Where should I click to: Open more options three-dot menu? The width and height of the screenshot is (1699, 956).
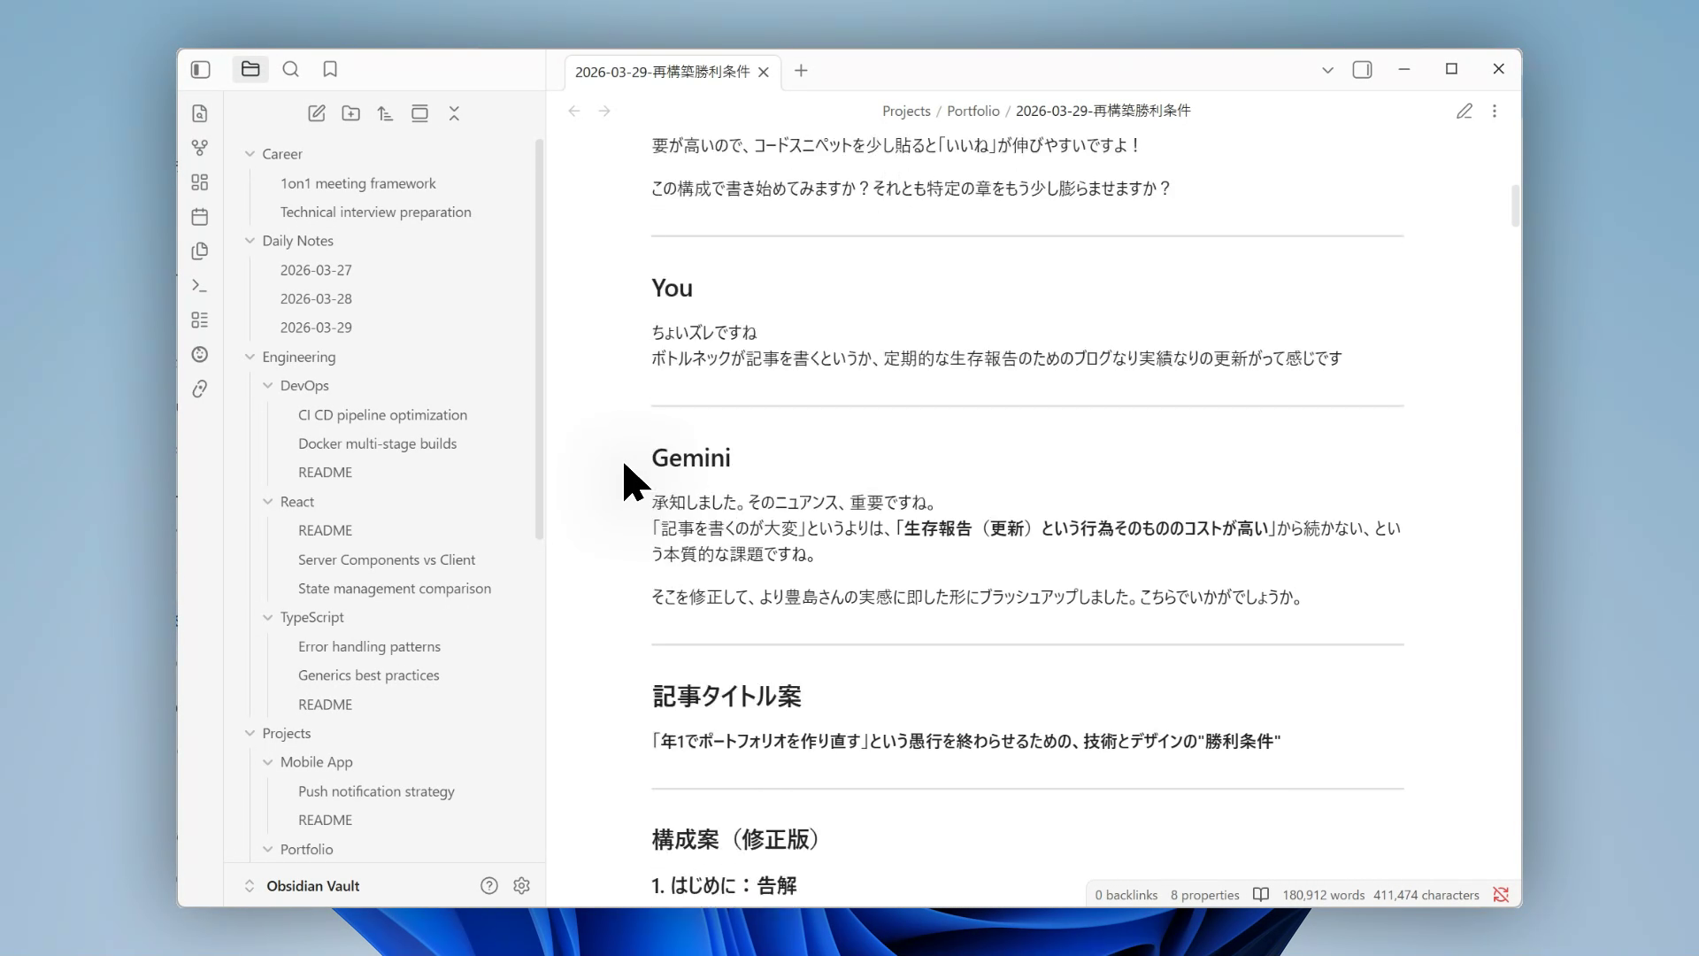point(1495,111)
